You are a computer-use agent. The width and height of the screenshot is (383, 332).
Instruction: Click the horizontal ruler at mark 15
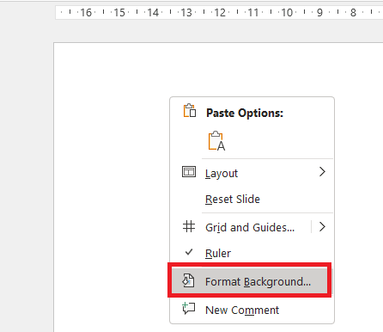pos(119,13)
